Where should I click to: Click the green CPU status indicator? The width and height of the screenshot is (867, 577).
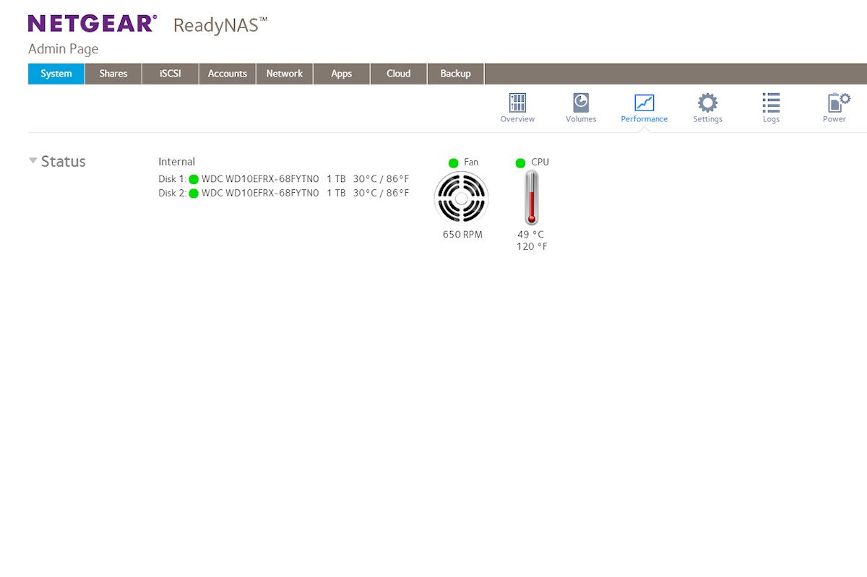(x=520, y=162)
